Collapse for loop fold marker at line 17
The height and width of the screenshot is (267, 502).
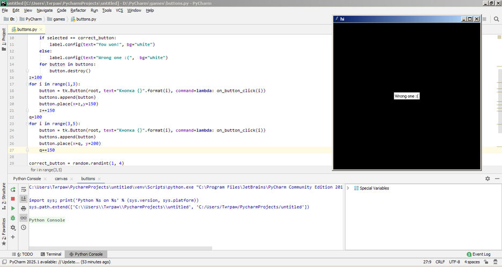coord(27,84)
